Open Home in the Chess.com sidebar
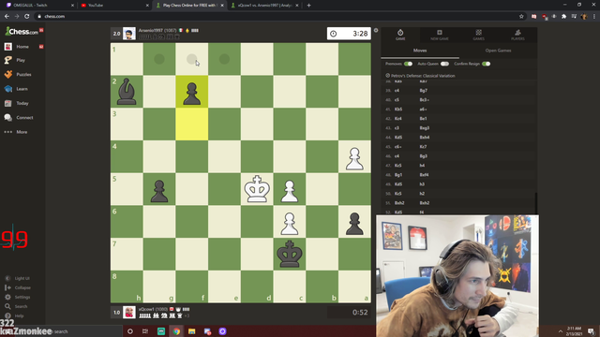 click(22, 47)
